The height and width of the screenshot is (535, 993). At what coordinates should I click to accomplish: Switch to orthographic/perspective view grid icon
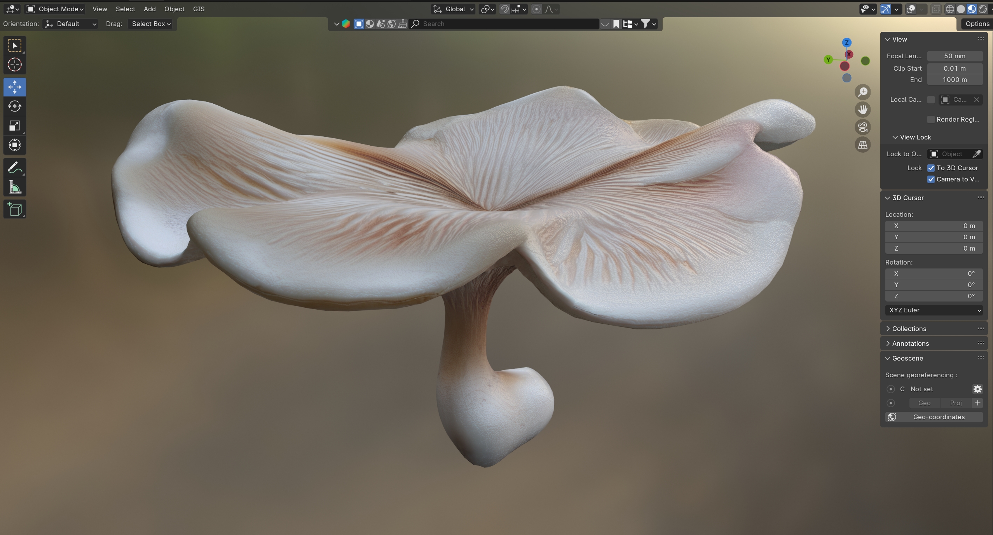pyautogui.click(x=862, y=145)
